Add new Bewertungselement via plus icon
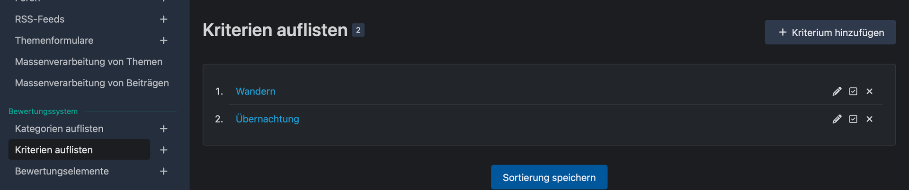 [164, 171]
